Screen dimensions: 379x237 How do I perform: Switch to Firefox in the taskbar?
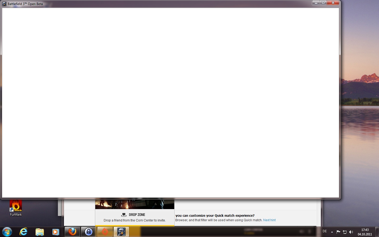point(72,232)
